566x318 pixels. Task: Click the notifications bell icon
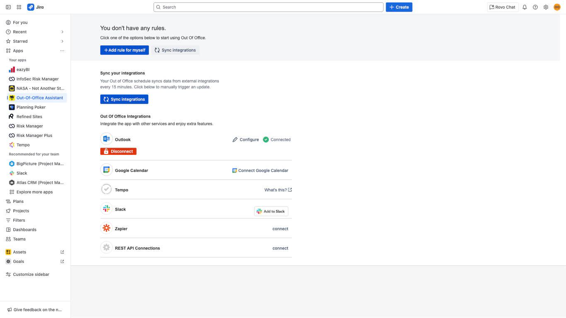(525, 7)
